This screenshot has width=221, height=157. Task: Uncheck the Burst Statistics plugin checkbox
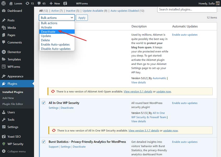coord(43,142)
